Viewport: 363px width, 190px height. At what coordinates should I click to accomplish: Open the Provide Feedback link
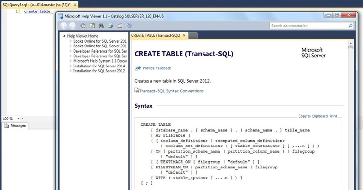(x=157, y=68)
